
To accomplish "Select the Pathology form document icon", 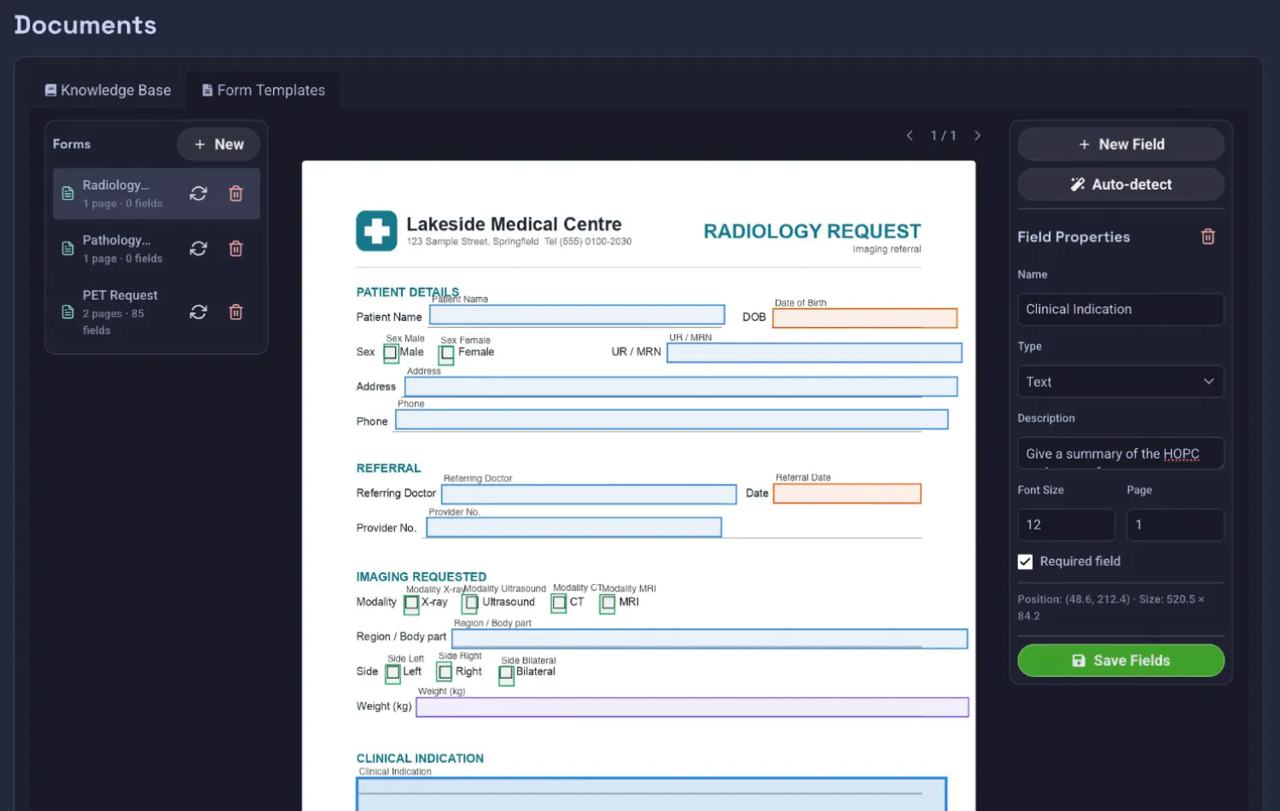I will coord(67,248).
